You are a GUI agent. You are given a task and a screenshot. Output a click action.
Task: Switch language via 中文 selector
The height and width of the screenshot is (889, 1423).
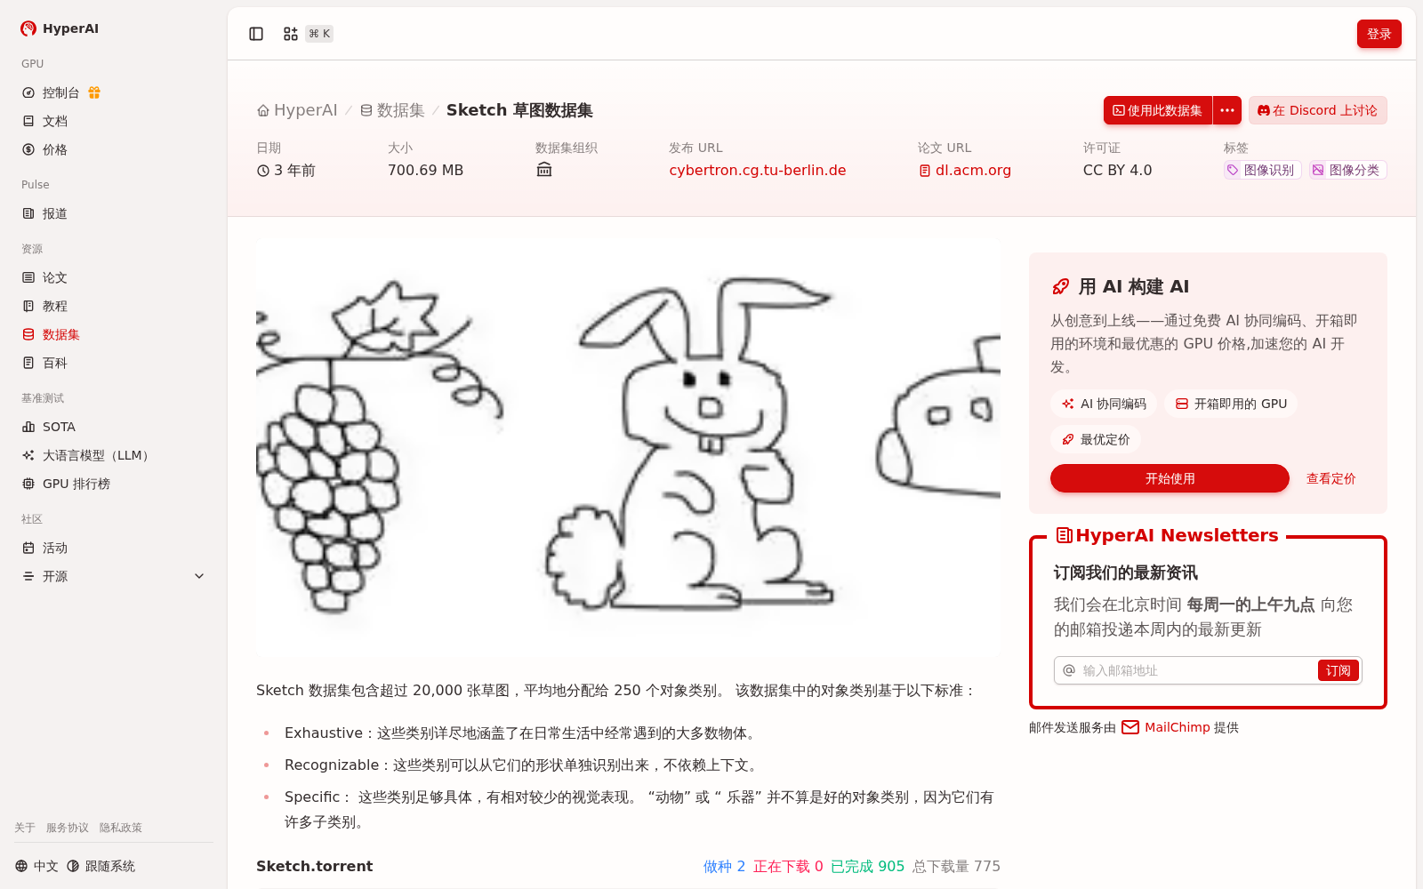point(36,866)
